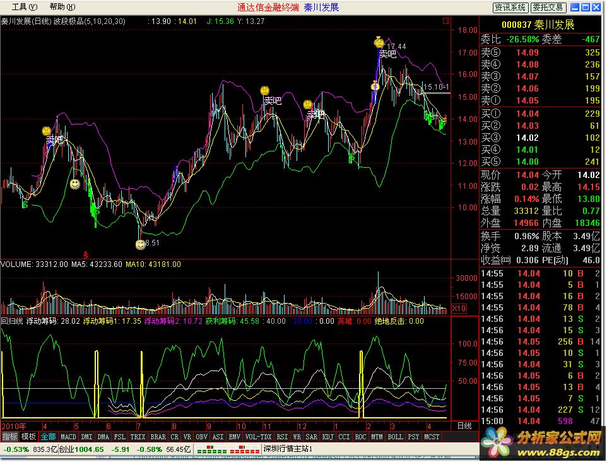Select the 全部 indicator tab
The height and width of the screenshot is (462, 607).
tap(49, 437)
